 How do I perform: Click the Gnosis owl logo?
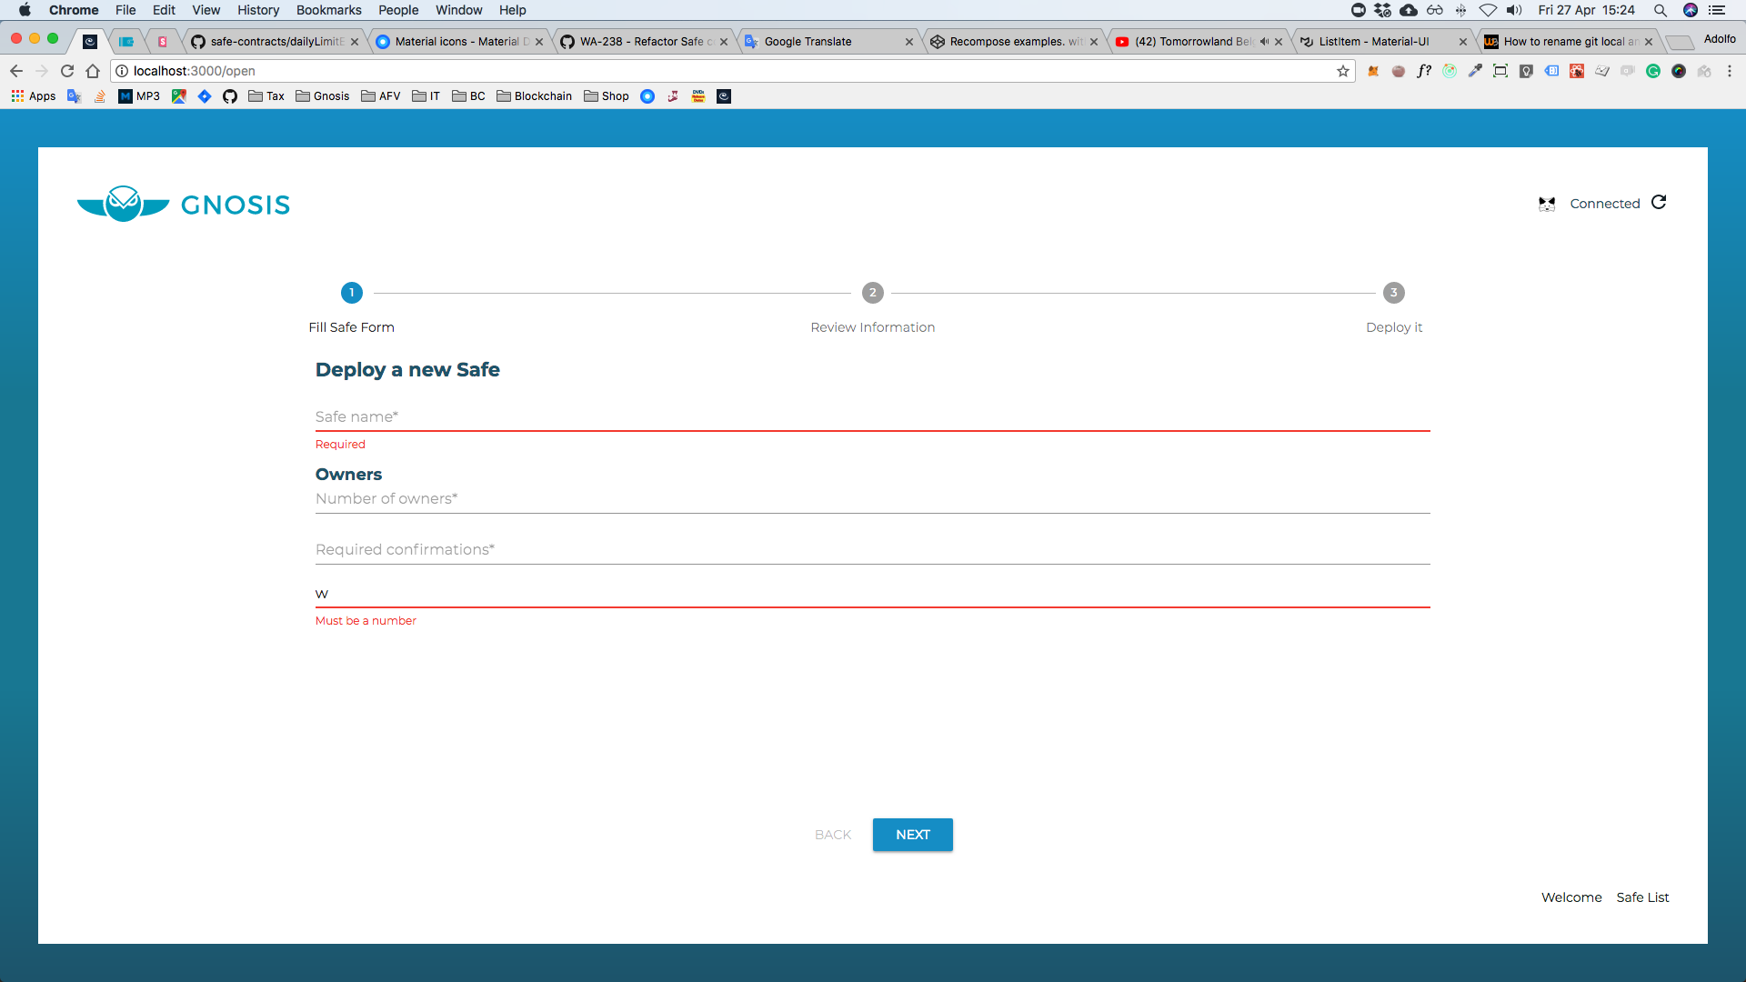(124, 204)
